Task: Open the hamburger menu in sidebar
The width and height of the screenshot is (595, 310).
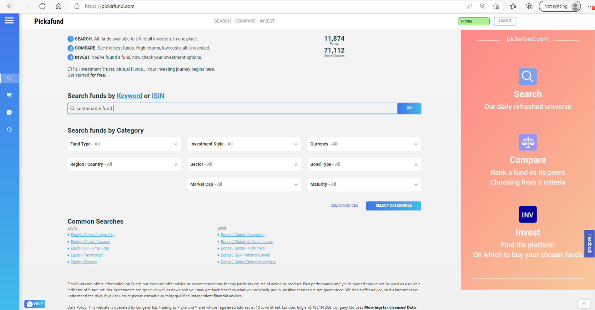Action: pos(9,21)
